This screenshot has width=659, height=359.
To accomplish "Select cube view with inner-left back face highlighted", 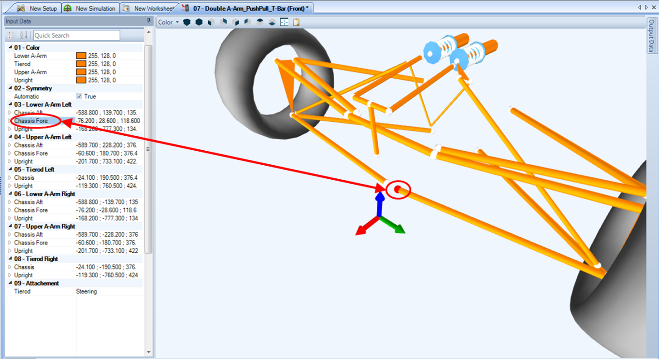I will coord(223,22).
